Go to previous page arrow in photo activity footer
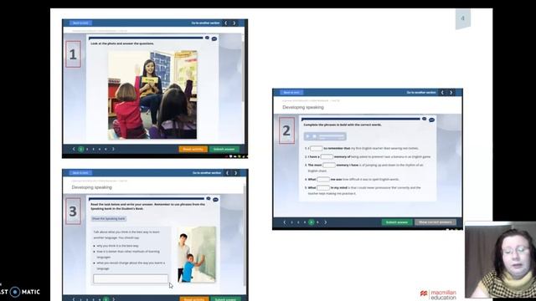Viewport: 536px width, 301px height. pos(74,149)
